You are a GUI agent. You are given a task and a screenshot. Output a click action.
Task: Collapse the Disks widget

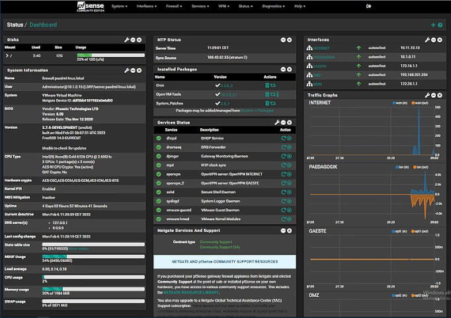pyautogui.click(x=133, y=40)
